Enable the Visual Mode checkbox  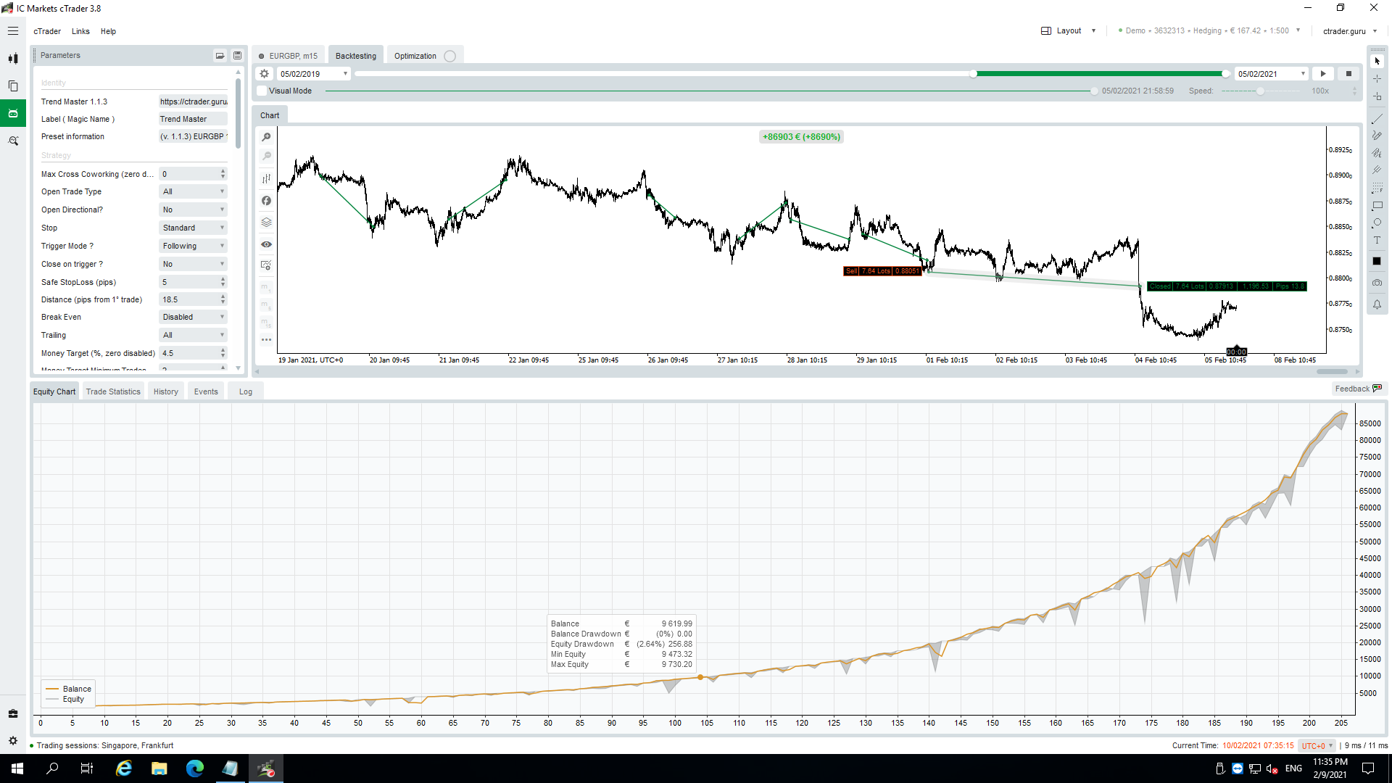pyautogui.click(x=262, y=91)
